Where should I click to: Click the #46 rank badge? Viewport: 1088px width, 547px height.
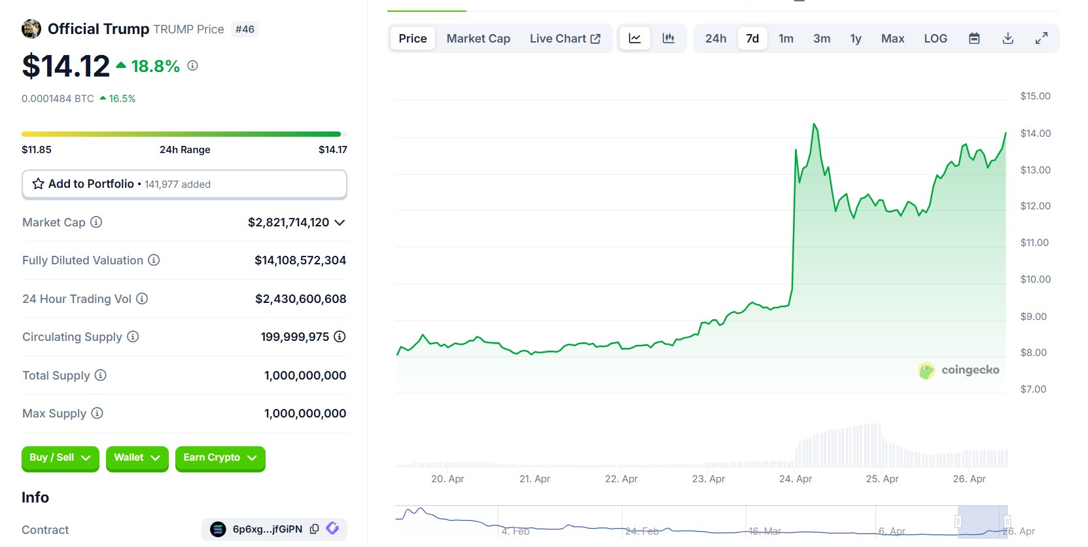(x=245, y=29)
